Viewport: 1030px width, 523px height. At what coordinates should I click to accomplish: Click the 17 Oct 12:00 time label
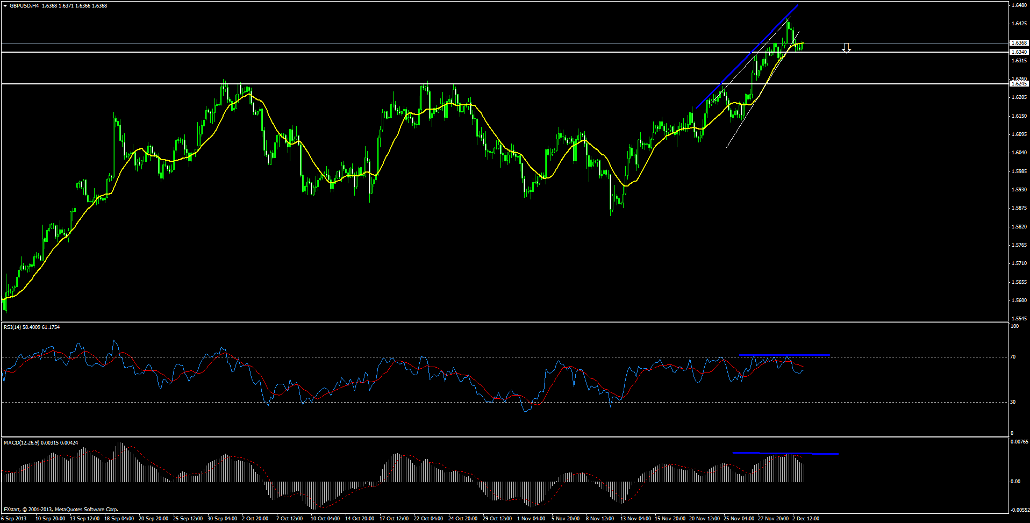395,519
